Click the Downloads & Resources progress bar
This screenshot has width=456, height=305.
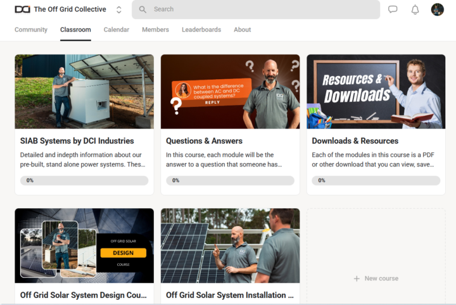coord(376,180)
